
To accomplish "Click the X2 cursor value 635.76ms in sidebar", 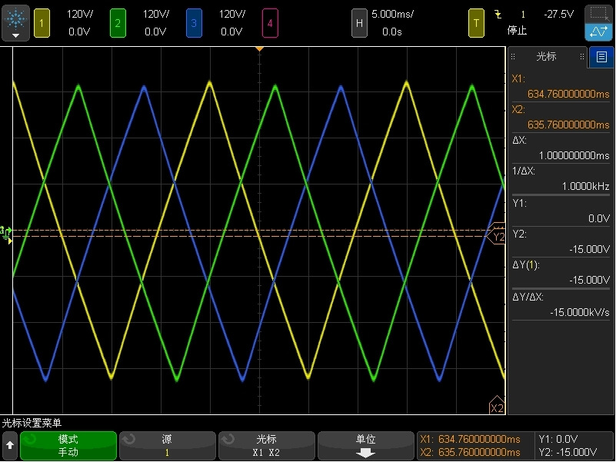I will click(568, 125).
